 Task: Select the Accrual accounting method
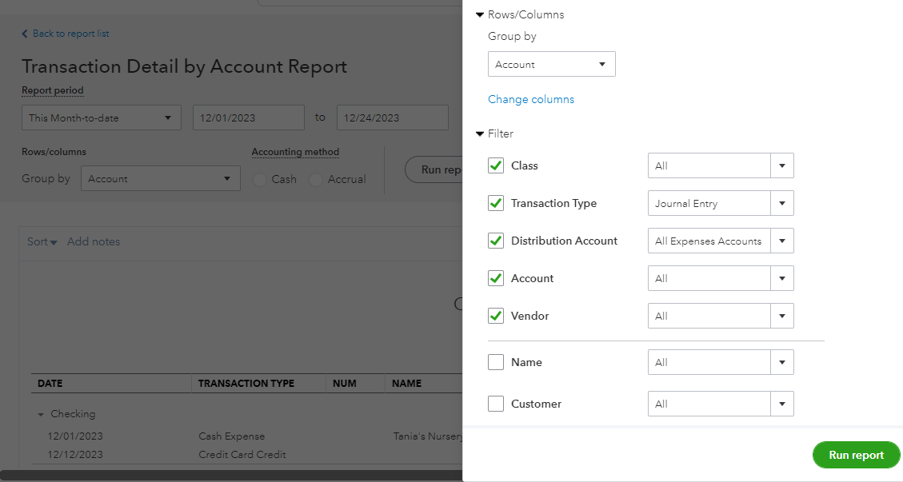(314, 179)
